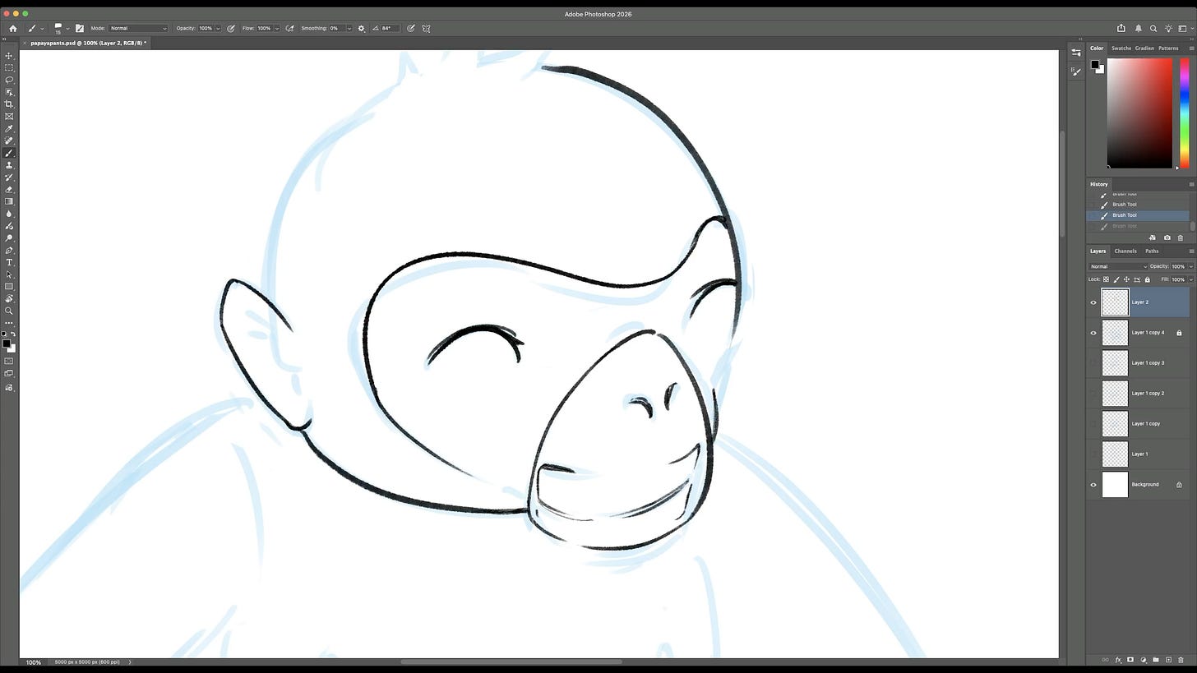Create new fill or adjustment layer
The image size is (1197, 673).
click(1144, 660)
